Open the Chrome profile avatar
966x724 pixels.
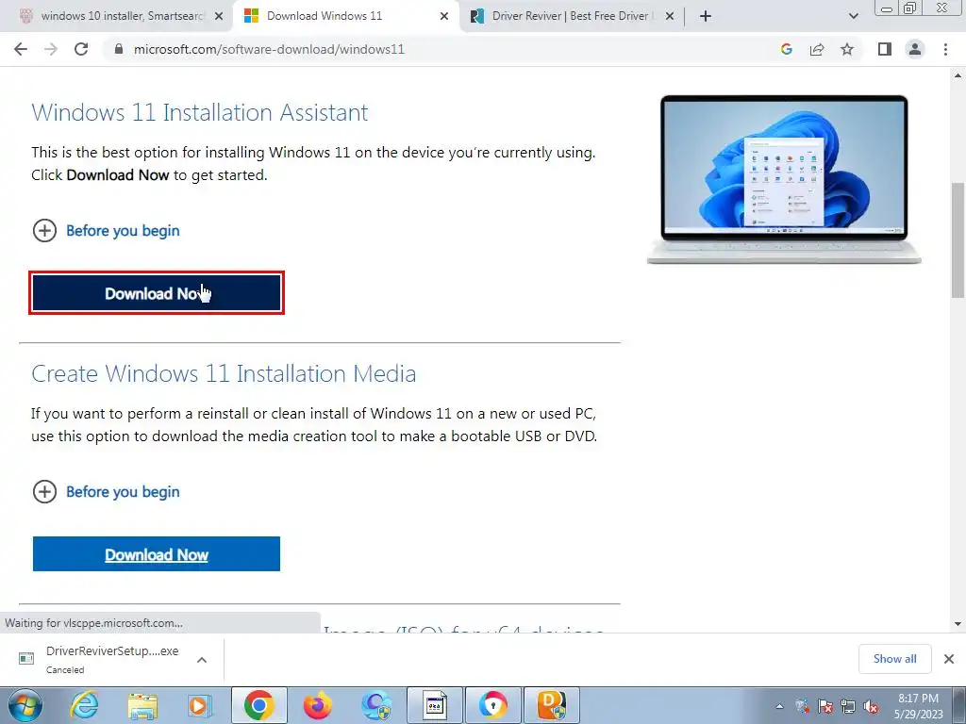pos(915,49)
